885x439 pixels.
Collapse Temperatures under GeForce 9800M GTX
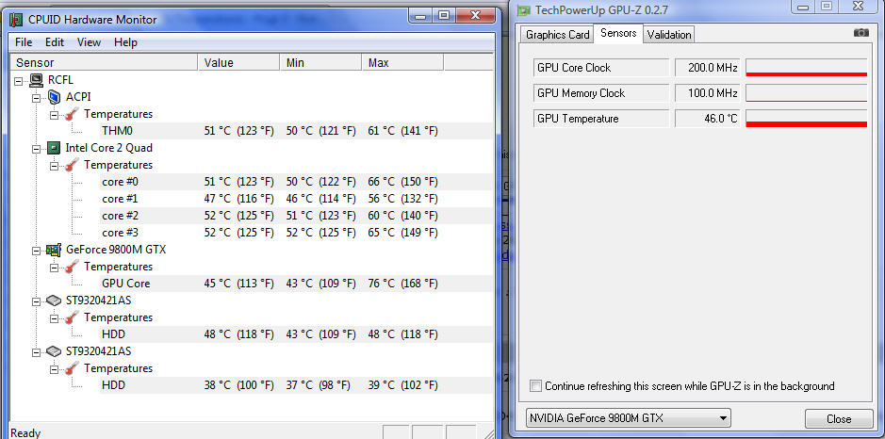coord(55,267)
